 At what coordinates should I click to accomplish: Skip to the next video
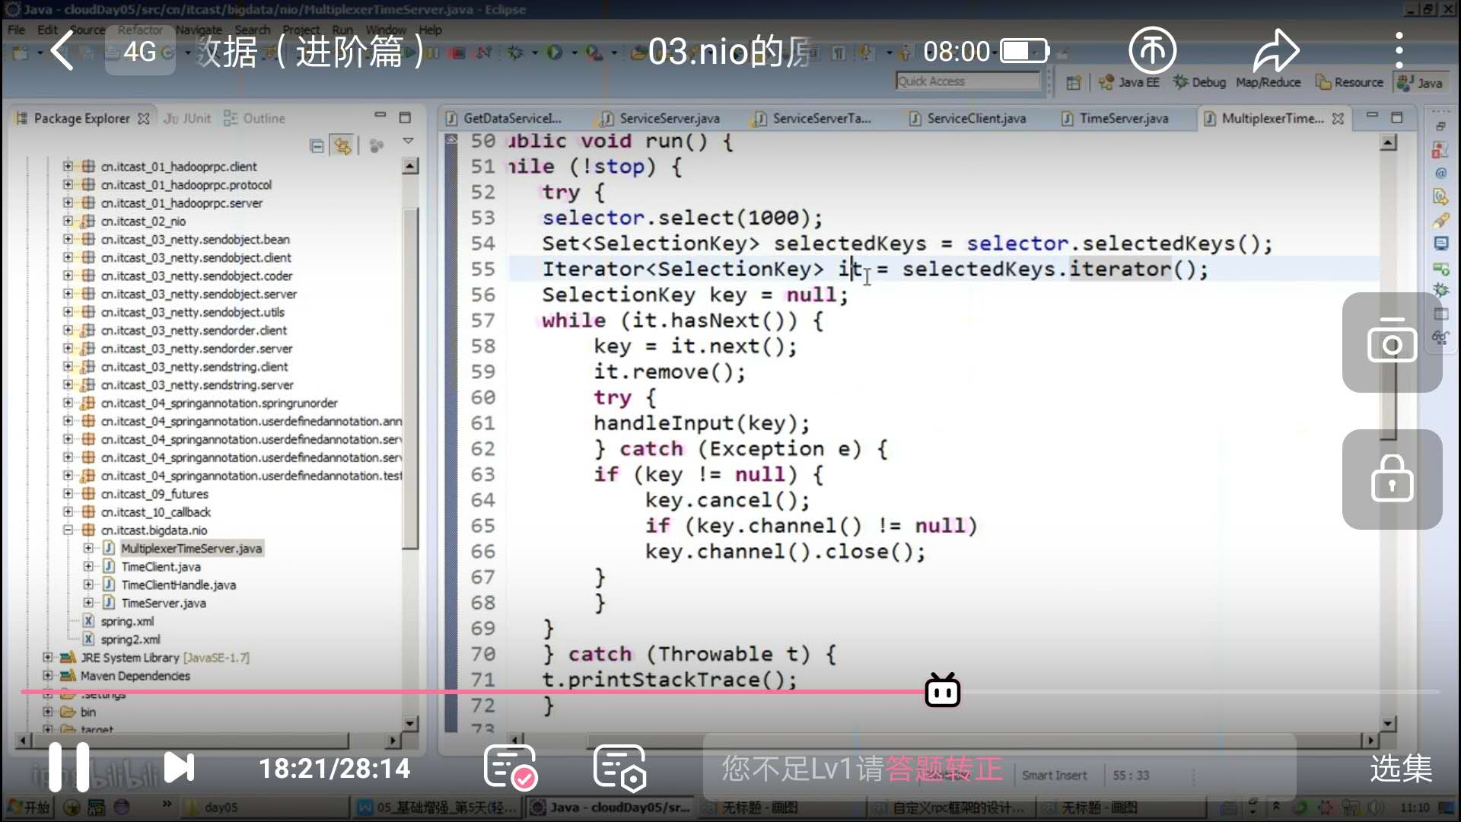180,767
